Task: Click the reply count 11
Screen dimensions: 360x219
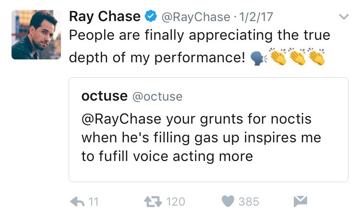Action: click(93, 202)
